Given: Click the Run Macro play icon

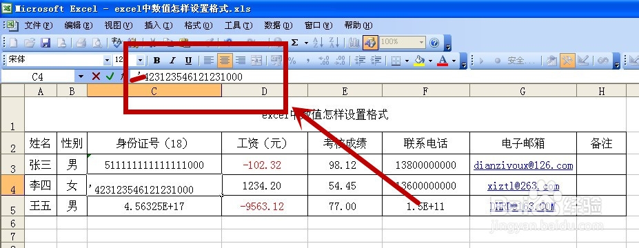Looking at the screenshot, I should [482, 61].
